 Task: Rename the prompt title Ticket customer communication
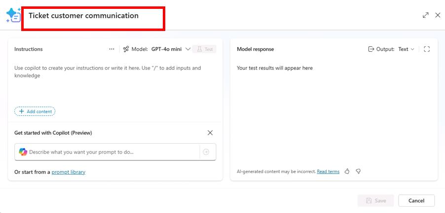(83, 16)
